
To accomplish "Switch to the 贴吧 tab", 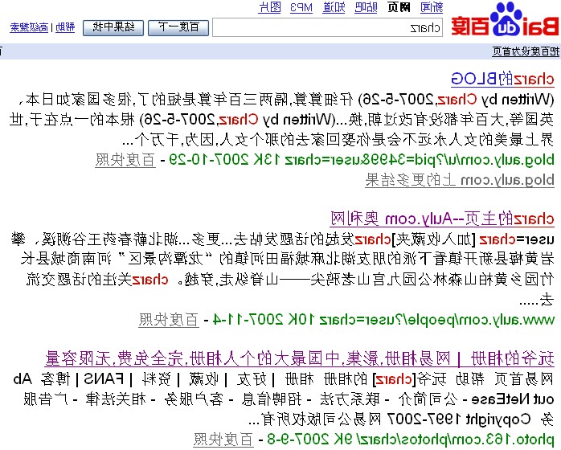I will (x=366, y=7).
